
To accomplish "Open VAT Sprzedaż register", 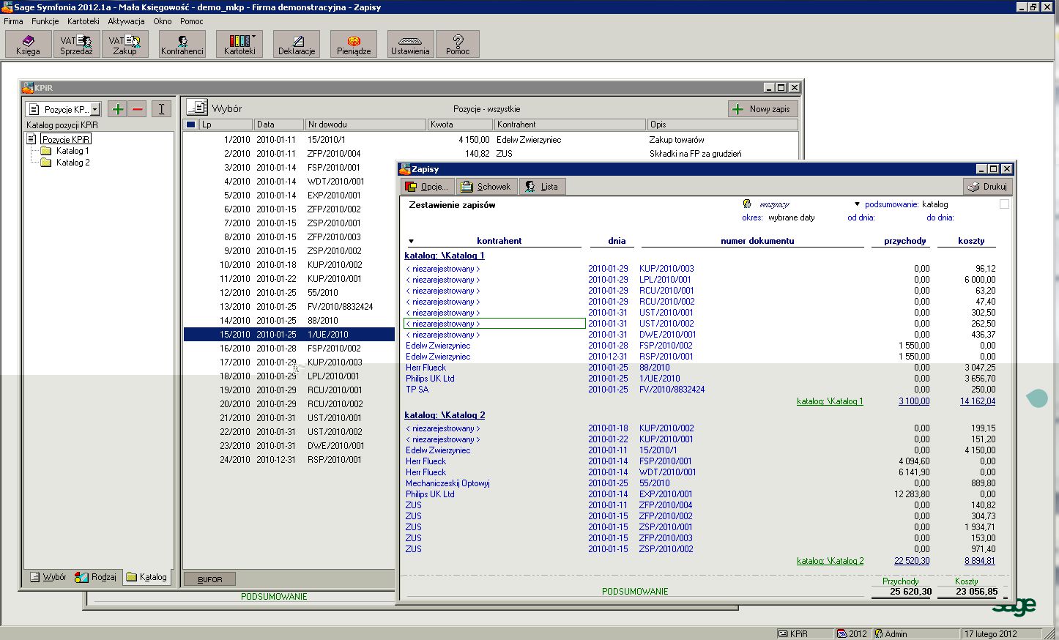I will tap(76, 44).
